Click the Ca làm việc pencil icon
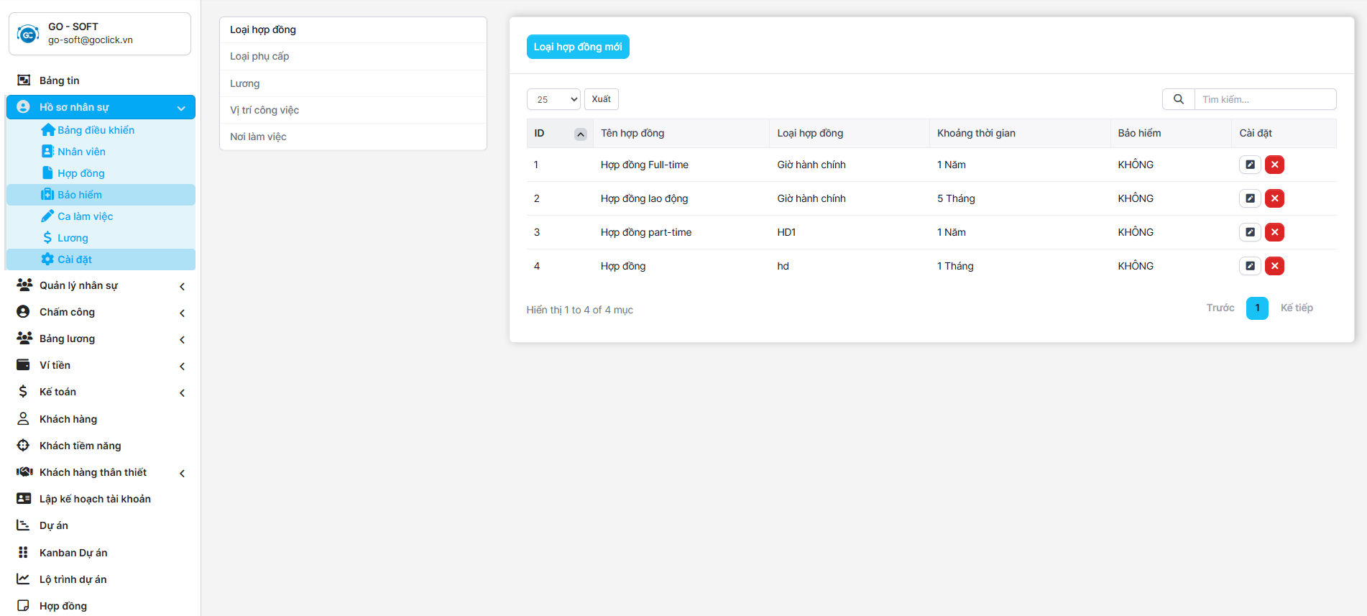 pos(48,216)
